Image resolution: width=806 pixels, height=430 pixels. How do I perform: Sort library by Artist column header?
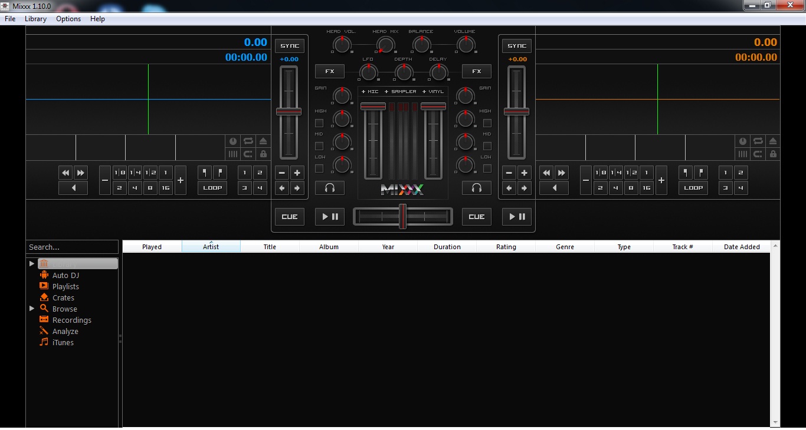[x=211, y=247]
